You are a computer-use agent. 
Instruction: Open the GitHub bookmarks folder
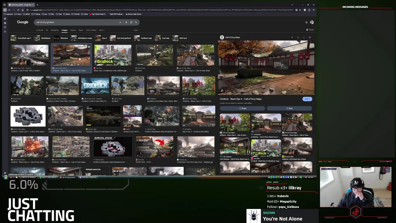click(x=27, y=14)
